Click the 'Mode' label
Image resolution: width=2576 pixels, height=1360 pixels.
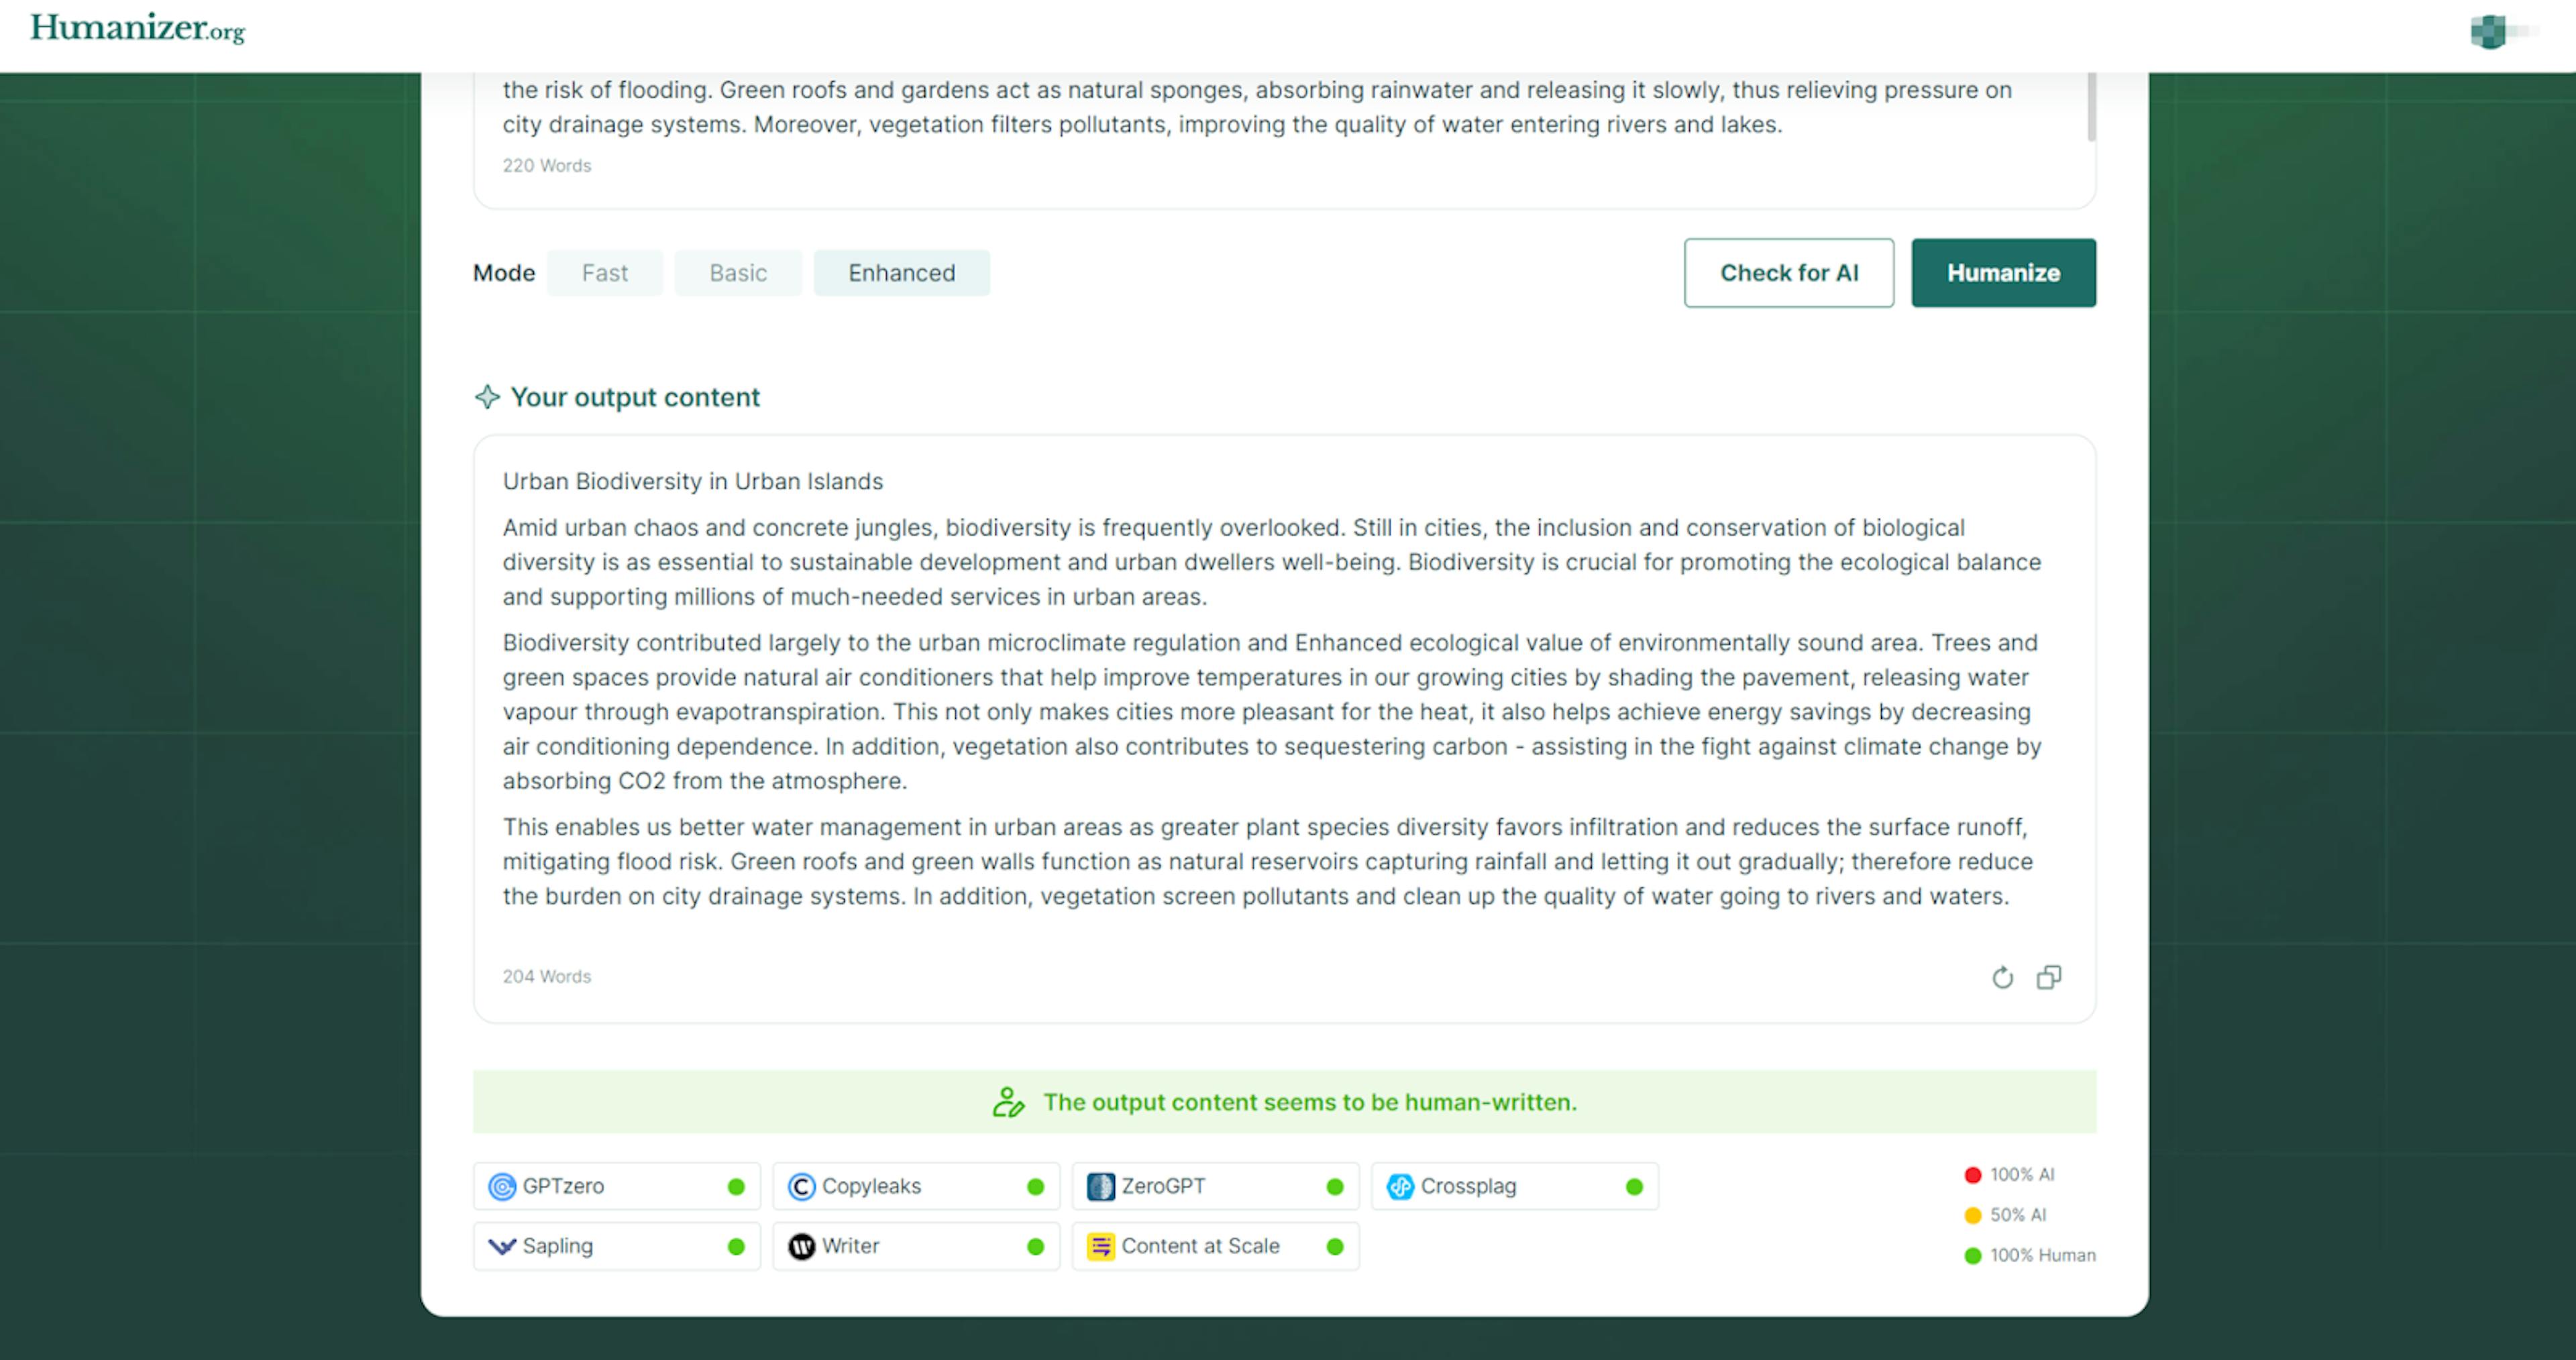pyautogui.click(x=504, y=273)
